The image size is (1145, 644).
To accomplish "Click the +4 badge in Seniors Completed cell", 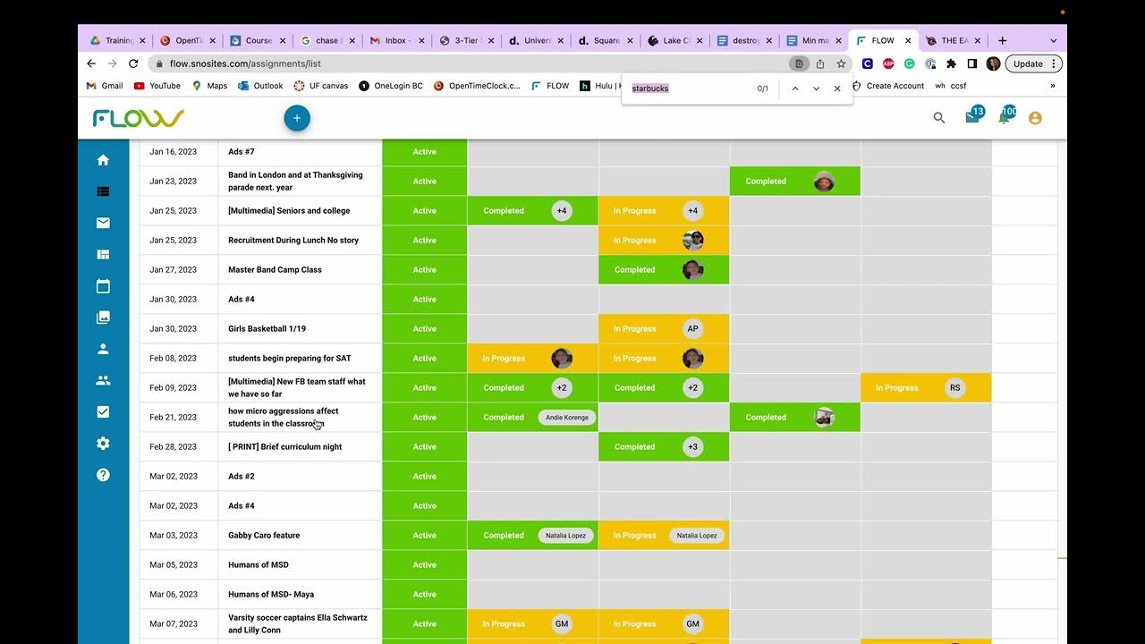I will pos(562,211).
